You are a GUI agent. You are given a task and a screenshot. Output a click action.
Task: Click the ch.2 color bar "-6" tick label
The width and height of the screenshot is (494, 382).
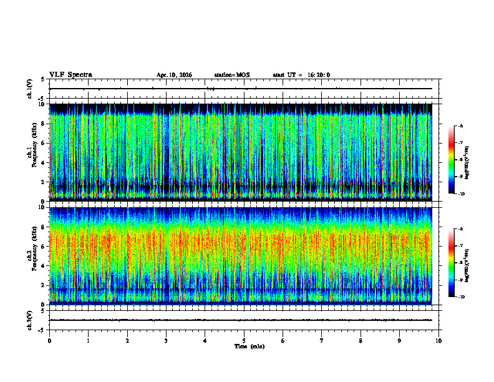click(x=460, y=229)
